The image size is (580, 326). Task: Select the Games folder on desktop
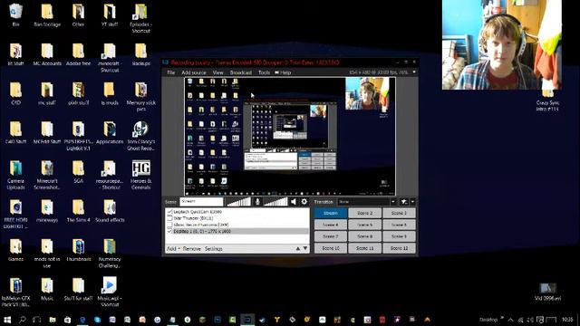(15, 250)
